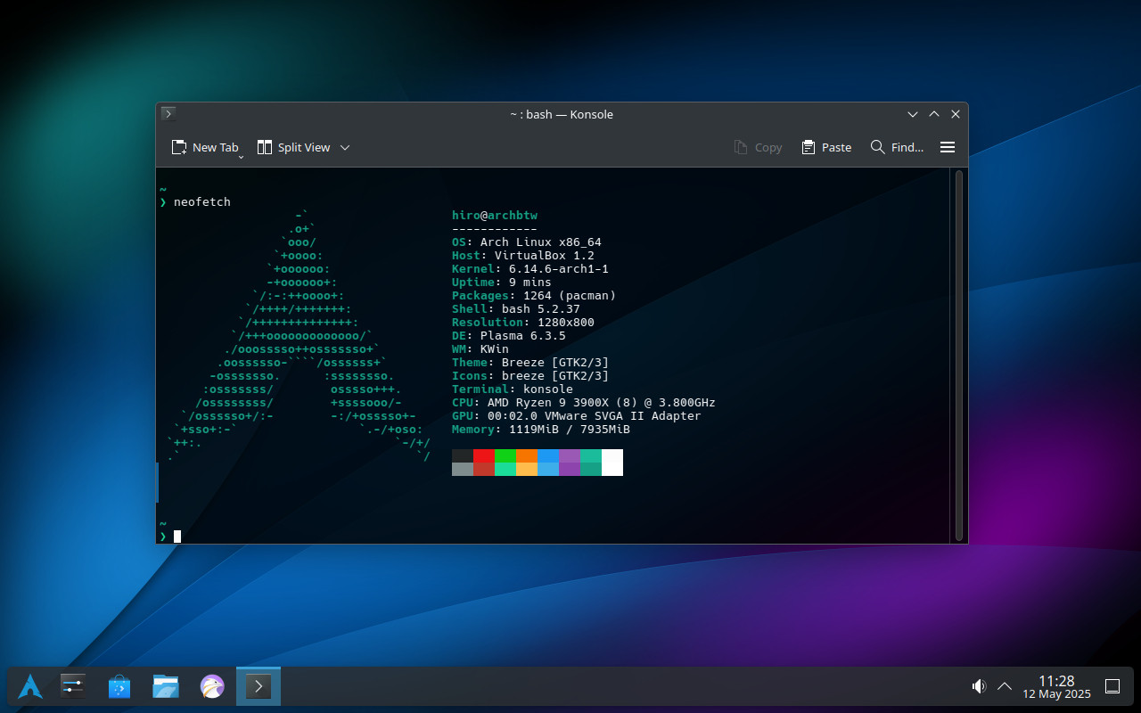Click the 'Uptime: 9 mins' line

click(x=502, y=283)
